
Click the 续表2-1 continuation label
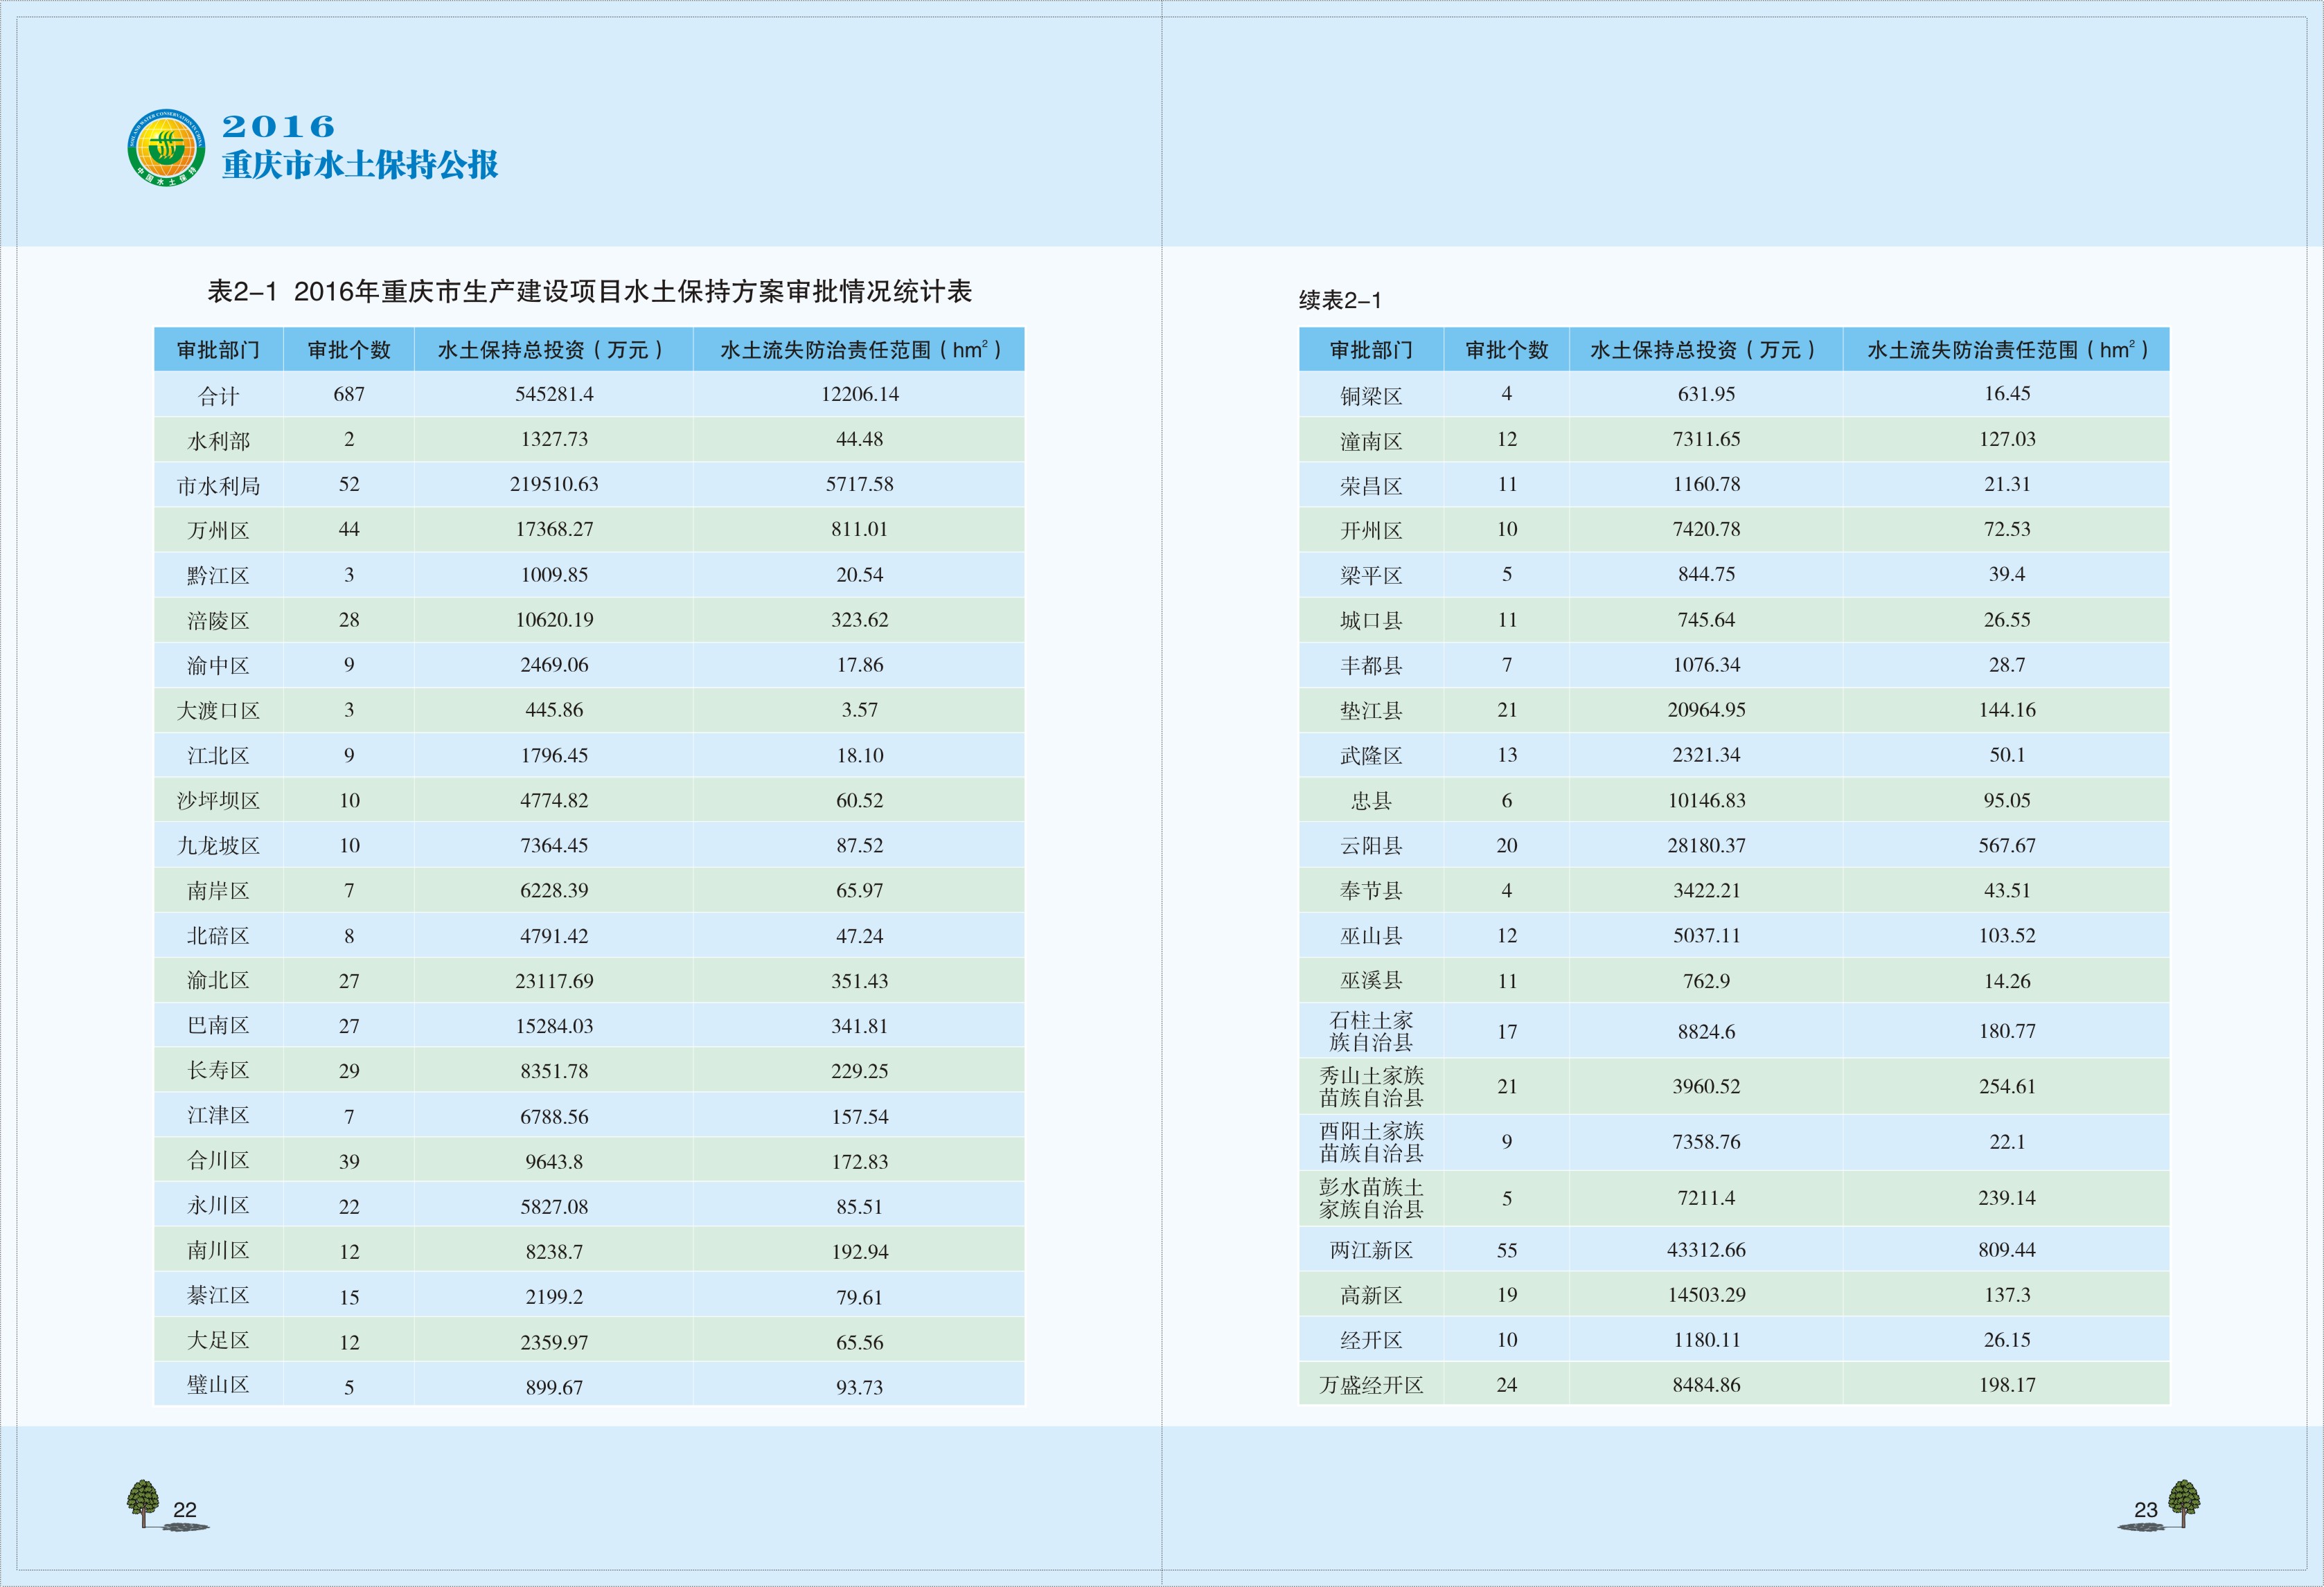(x=1340, y=300)
